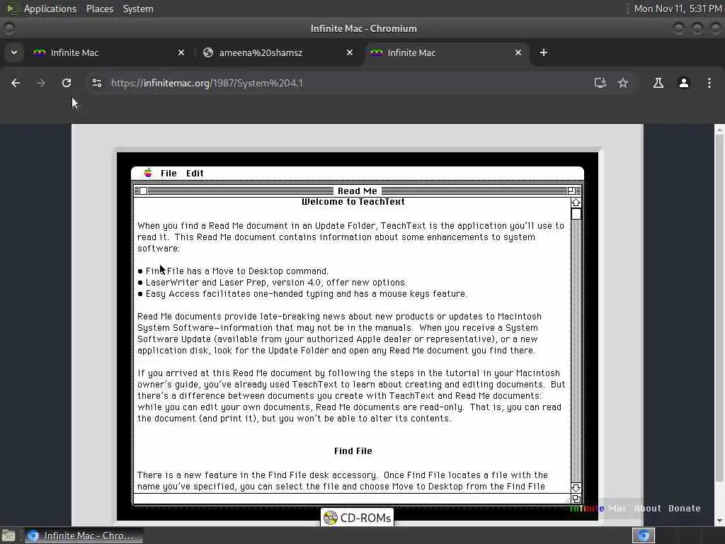
Task: Click the Read Me window zoom box
Action: click(x=571, y=191)
